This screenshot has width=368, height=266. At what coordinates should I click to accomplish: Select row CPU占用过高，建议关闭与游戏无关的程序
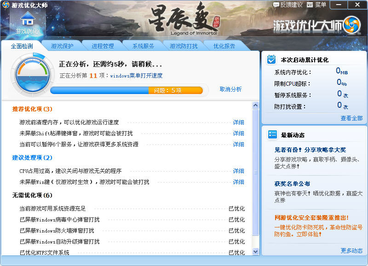pyautogui.click(x=132, y=171)
